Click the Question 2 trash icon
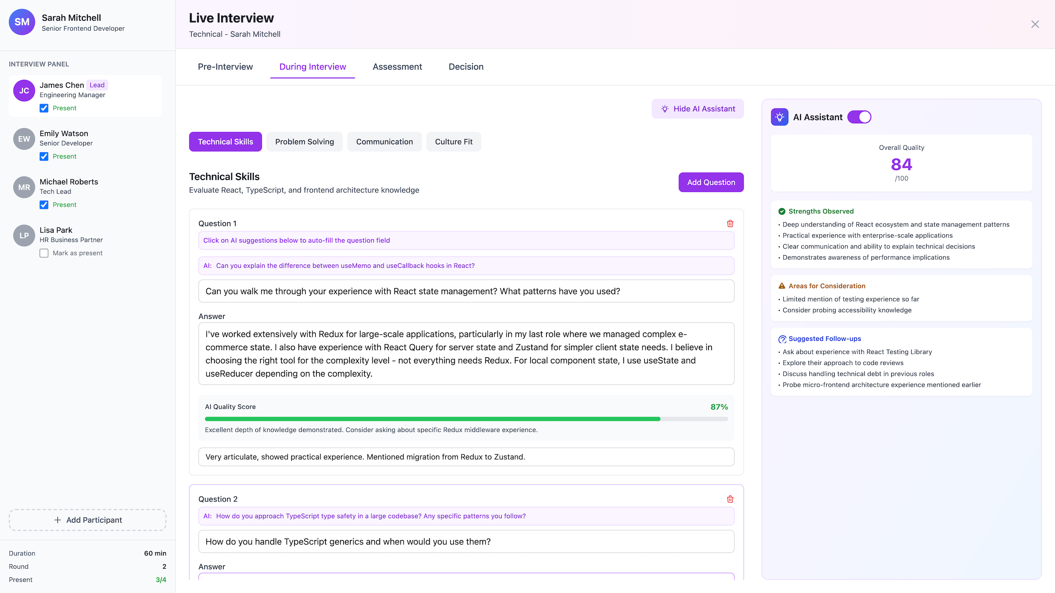Screen dimensions: 1055x593 [730, 499]
